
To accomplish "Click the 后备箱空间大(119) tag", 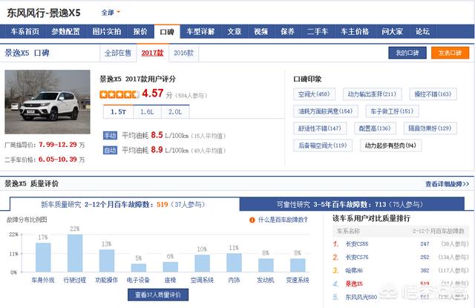I will pyautogui.click(x=323, y=145).
